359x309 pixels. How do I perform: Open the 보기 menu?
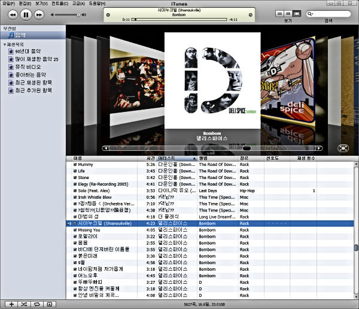tap(41, 4)
